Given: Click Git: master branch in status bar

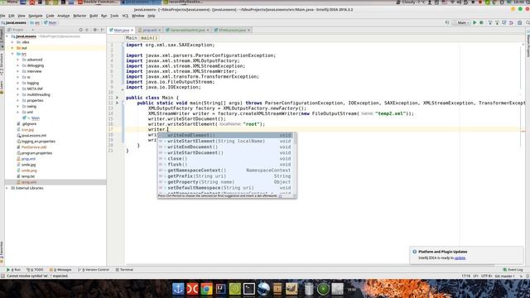Looking at the screenshot, I should [504, 276].
